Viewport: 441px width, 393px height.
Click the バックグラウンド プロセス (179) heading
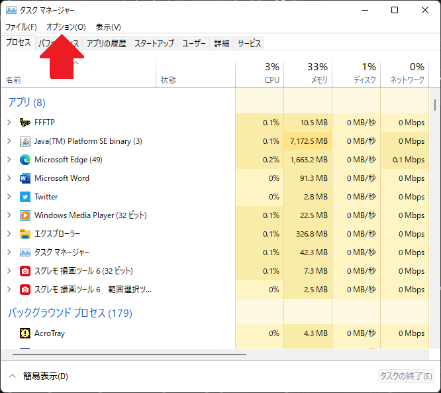click(70, 313)
